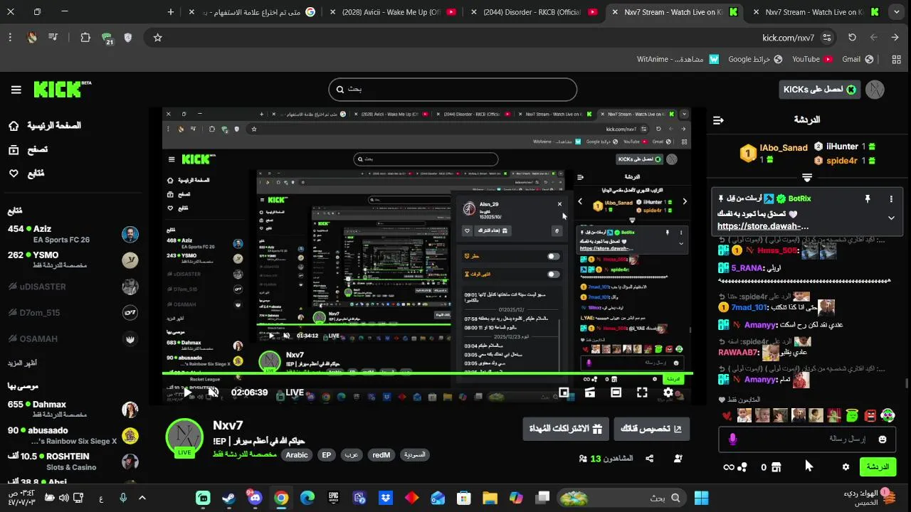The height and width of the screenshot is (512, 911).
Task: Open the Home page house icon
Action: [x=14, y=126]
